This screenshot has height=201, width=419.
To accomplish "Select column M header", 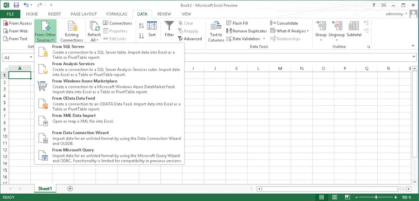I will coord(280,68).
